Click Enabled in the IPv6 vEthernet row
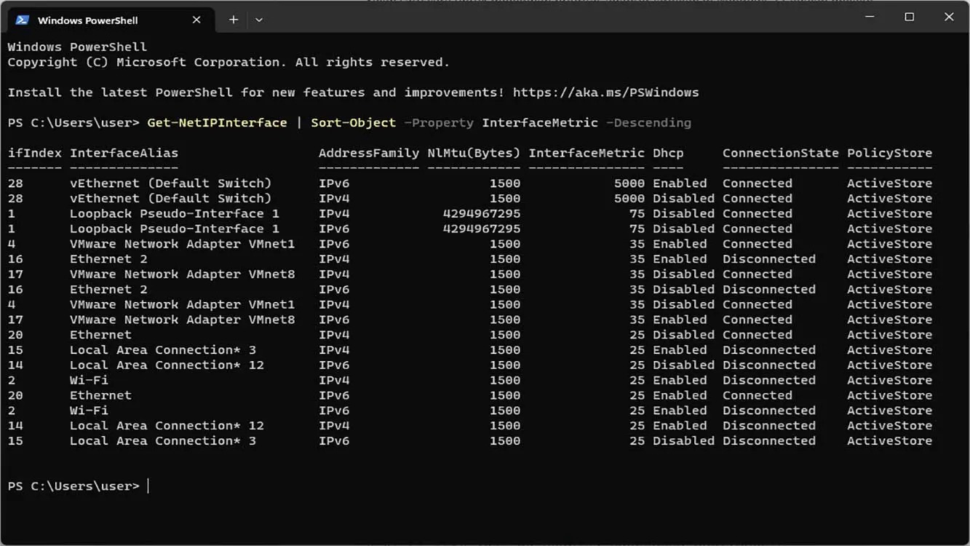Screen dimensions: 970x546 680,183
